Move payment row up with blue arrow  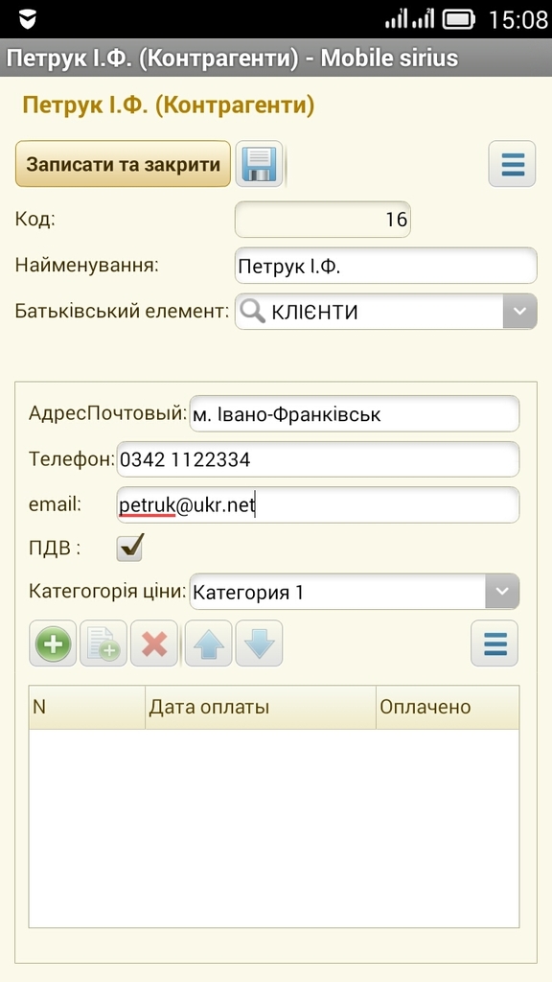(x=207, y=643)
